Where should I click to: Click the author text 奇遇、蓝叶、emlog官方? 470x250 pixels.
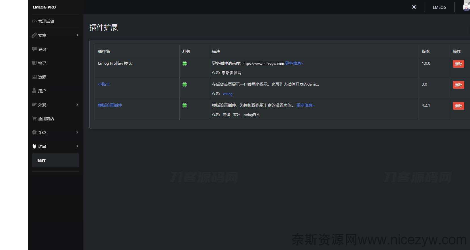(x=241, y=115)
